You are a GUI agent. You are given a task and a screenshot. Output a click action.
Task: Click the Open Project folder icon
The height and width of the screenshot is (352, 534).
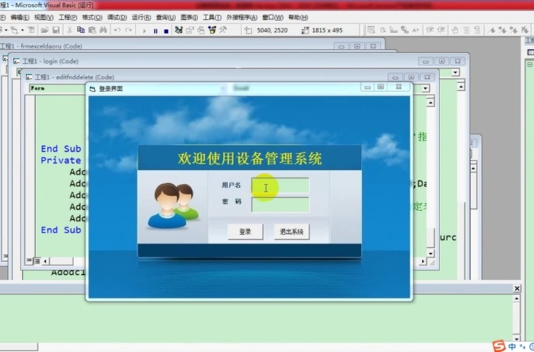[45, 30]
